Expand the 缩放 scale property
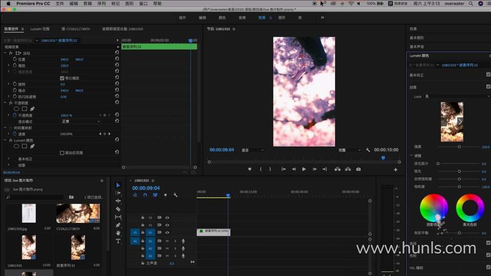This screenshot has width=491, height=276. coord(9,65)
